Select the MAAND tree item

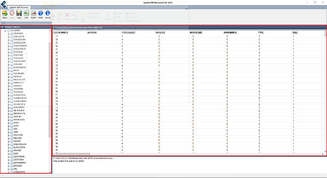click(x=17, y=150)
